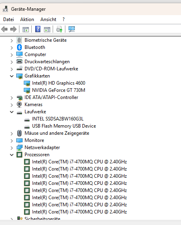181x225 pixels.
Task: Collapse the Laufwerke node
Action: [x=12, y=112]
